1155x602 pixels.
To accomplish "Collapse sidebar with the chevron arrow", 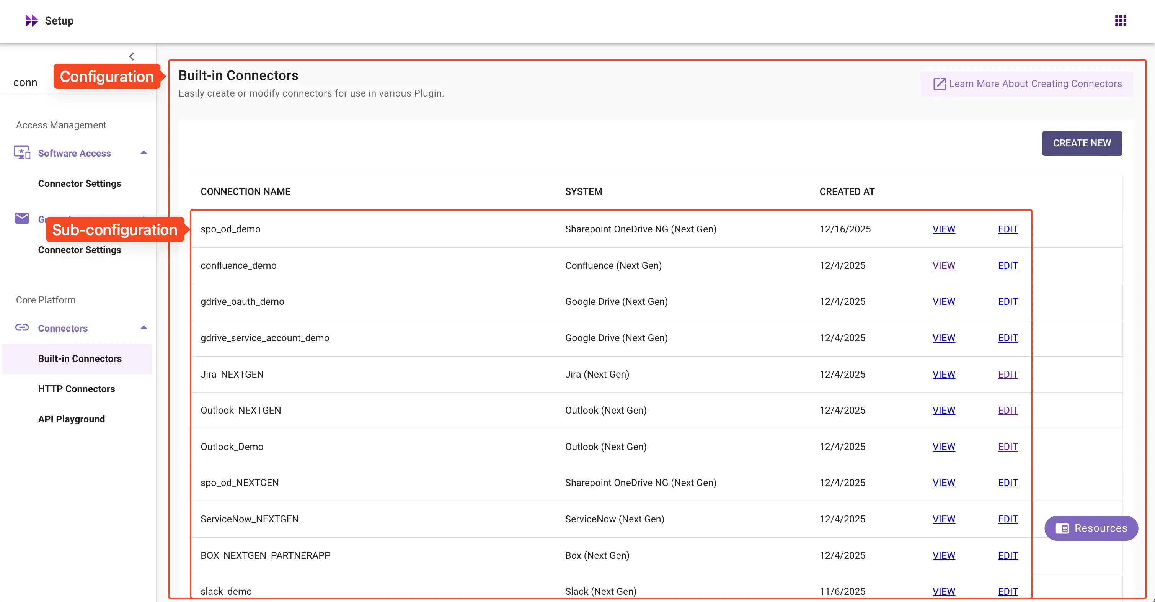I will 131,57.
